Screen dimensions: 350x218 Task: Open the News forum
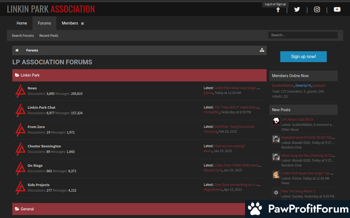(32, 88)
